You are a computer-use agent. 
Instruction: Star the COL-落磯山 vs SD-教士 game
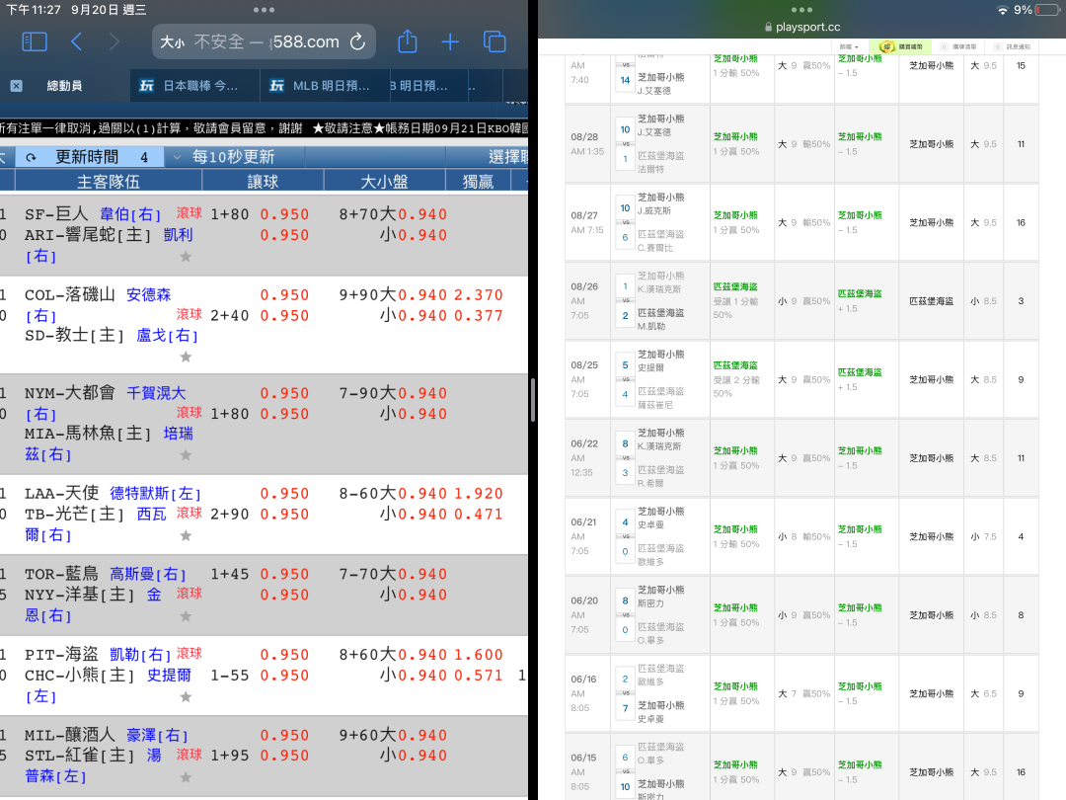click(186, 357)
